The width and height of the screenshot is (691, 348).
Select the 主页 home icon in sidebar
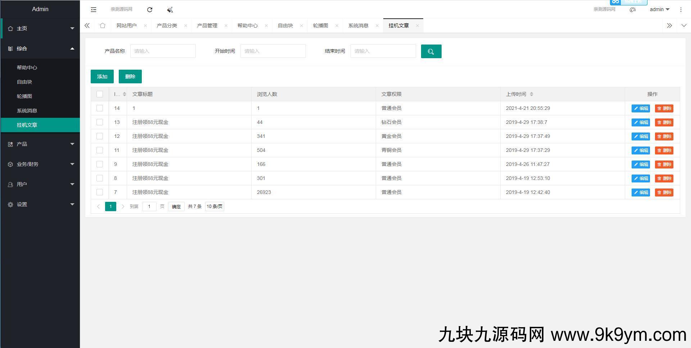pos(10,28)
